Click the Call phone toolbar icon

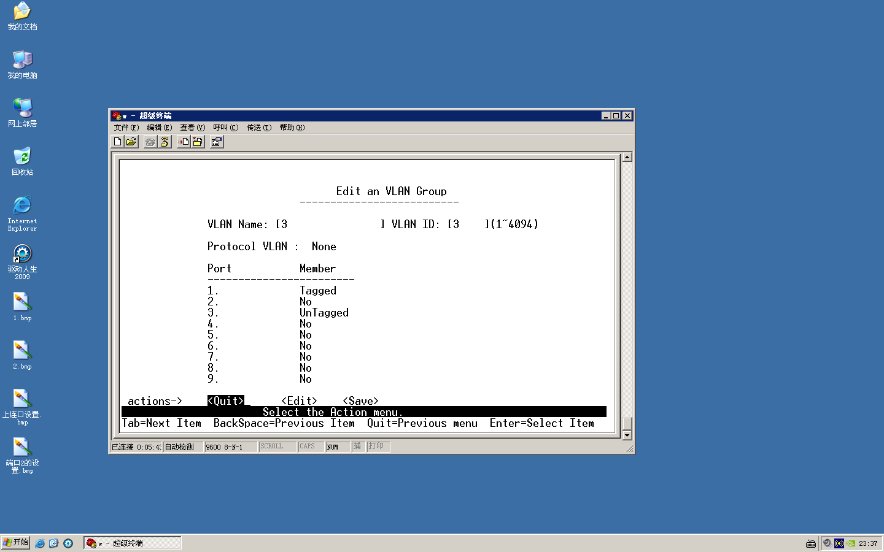[x=150, y=142]
